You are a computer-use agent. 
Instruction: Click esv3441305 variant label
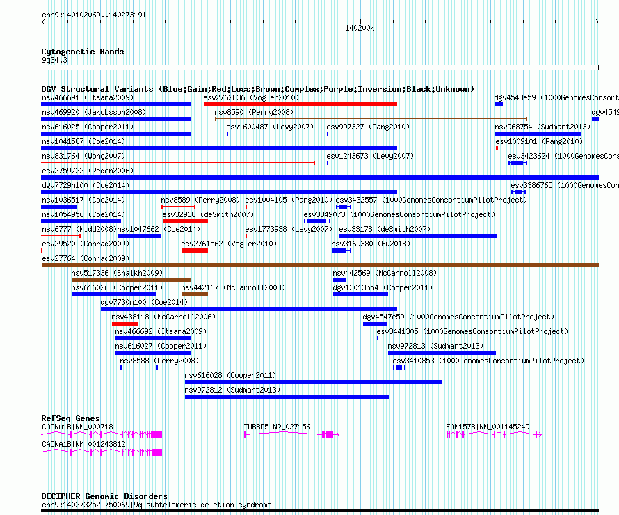point(472,331)
